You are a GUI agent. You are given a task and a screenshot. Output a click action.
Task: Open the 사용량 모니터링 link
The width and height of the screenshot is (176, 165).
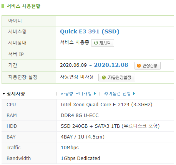point(76,94)
